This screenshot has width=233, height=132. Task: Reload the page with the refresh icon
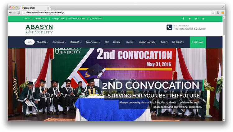click(19, 12)
